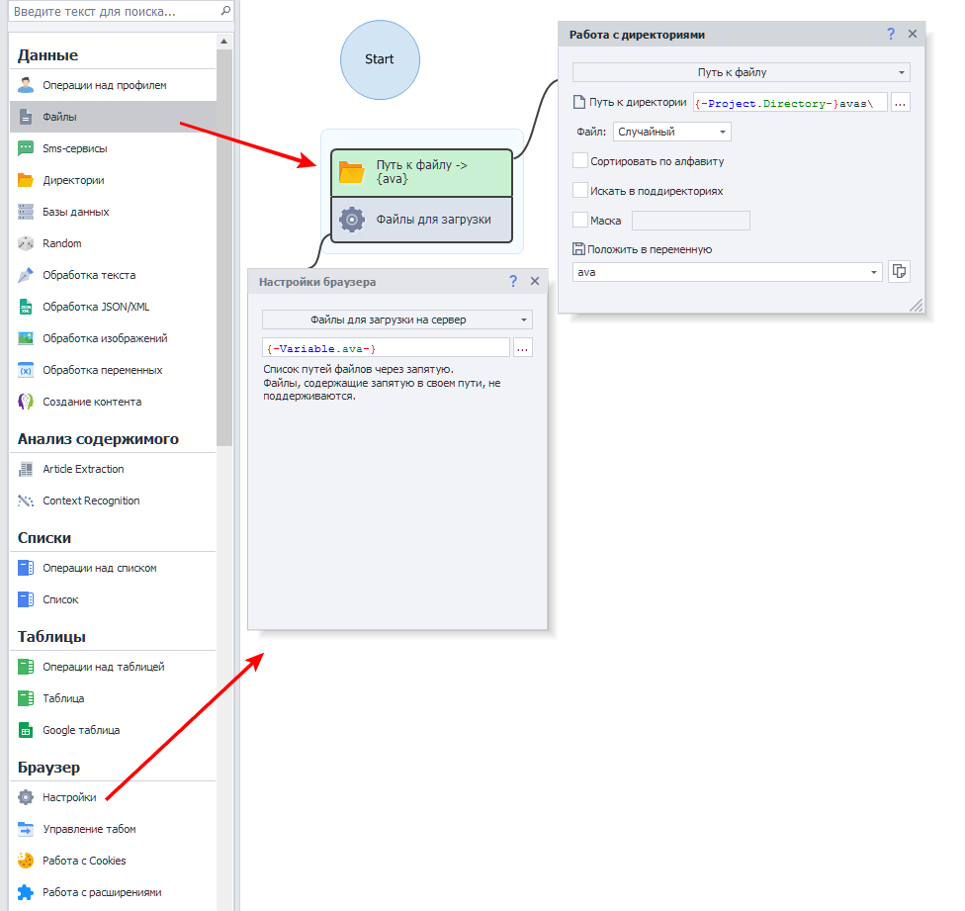Click the Маска text field
The image size is (965, 911).
[690, 221]
